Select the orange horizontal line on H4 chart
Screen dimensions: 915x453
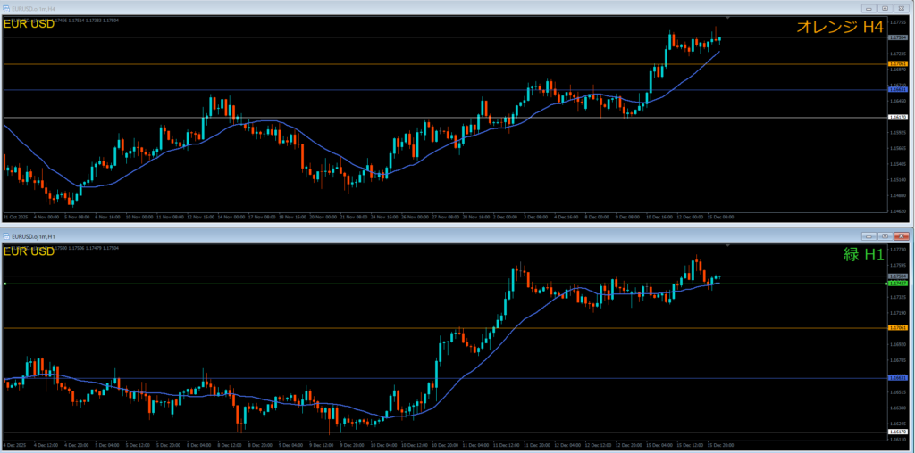click(x=357, y=64)
